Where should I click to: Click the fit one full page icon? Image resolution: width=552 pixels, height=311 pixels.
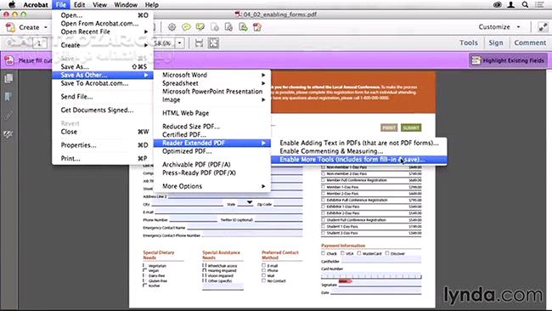click(x=213, y=43)
